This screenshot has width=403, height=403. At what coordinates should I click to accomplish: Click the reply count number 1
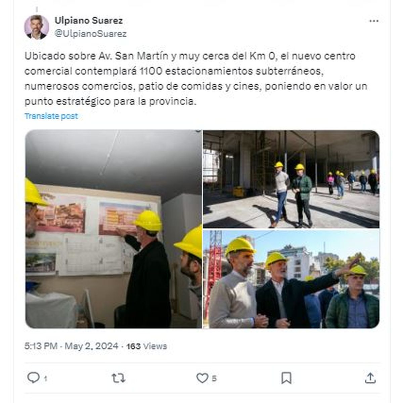pyautogui.click(x=46, y=379)
